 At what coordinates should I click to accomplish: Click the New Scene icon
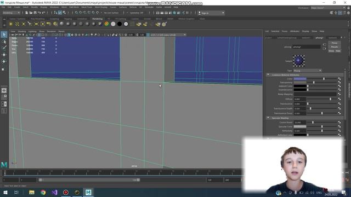click(27, 13)
